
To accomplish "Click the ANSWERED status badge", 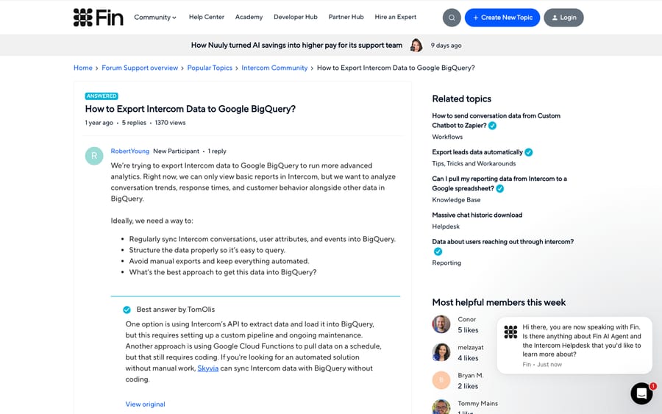I will coord(102,96).
